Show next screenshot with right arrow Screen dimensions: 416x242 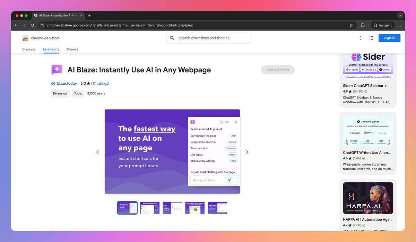pyautogui.click(x=247, y=152)
